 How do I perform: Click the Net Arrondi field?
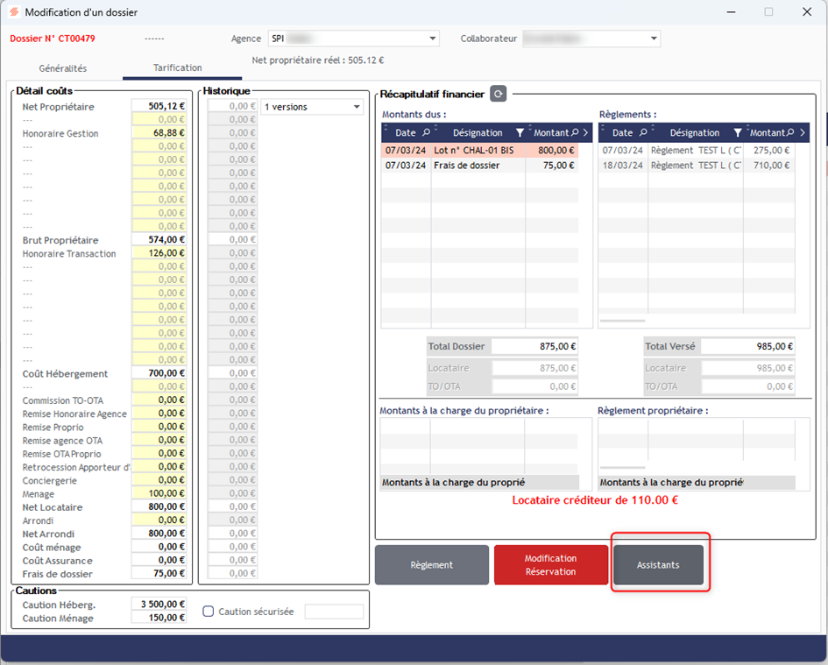tap(159, 534)
